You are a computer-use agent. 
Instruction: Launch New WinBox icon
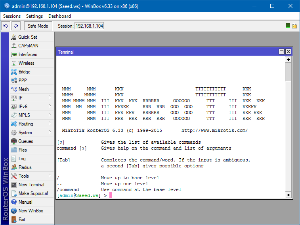[14, 211]
